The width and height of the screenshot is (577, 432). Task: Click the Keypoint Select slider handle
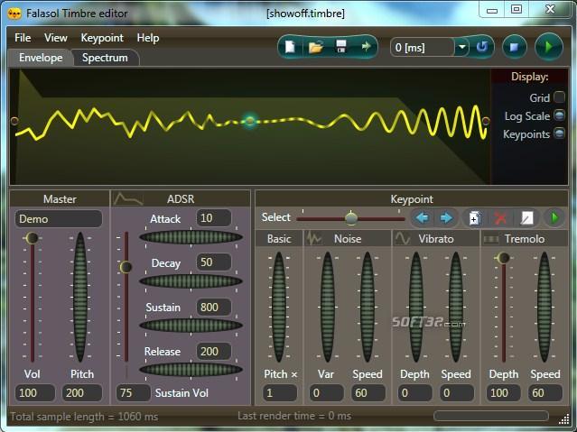(x=351, y=217)
